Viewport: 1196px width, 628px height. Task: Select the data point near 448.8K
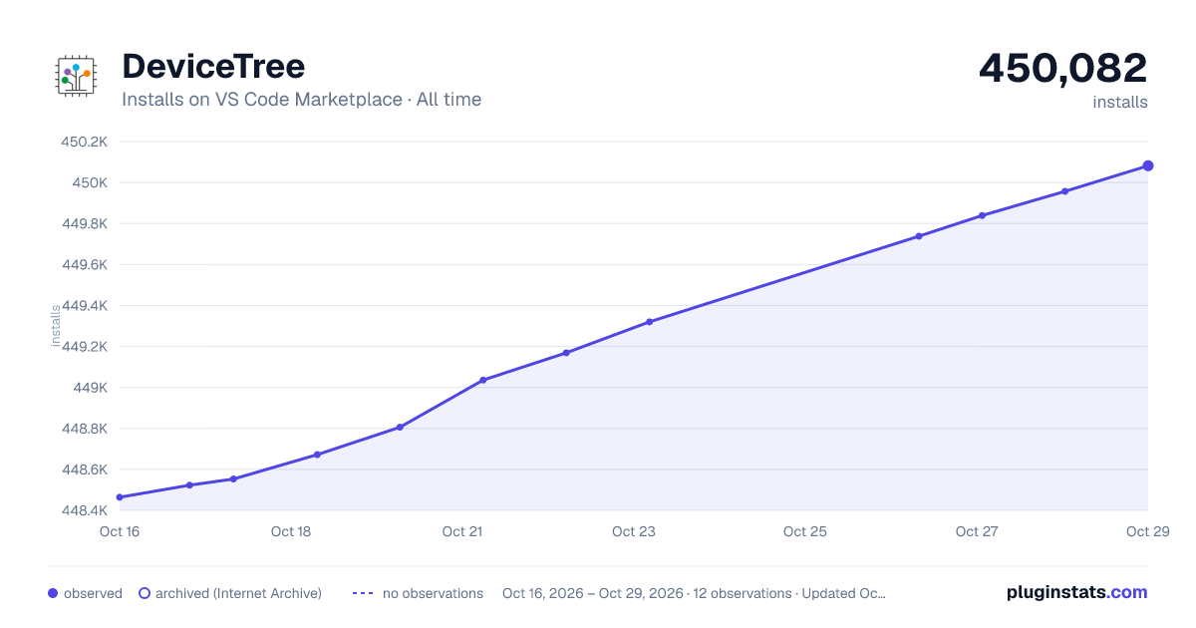coord(400,428)
